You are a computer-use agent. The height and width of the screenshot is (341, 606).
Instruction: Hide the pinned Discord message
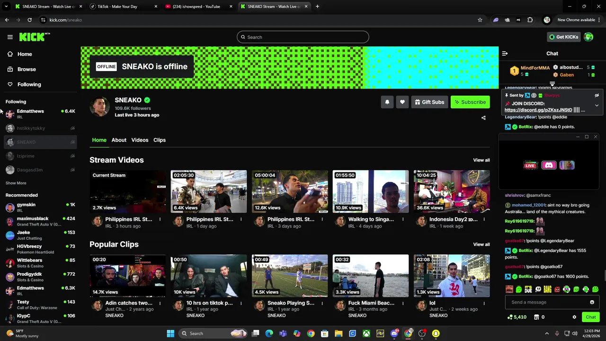coord(597,95)
